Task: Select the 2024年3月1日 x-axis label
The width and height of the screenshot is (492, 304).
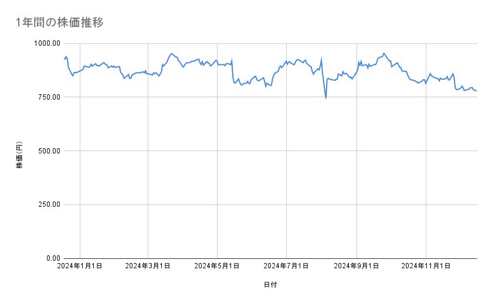Action: pos(148,266)
